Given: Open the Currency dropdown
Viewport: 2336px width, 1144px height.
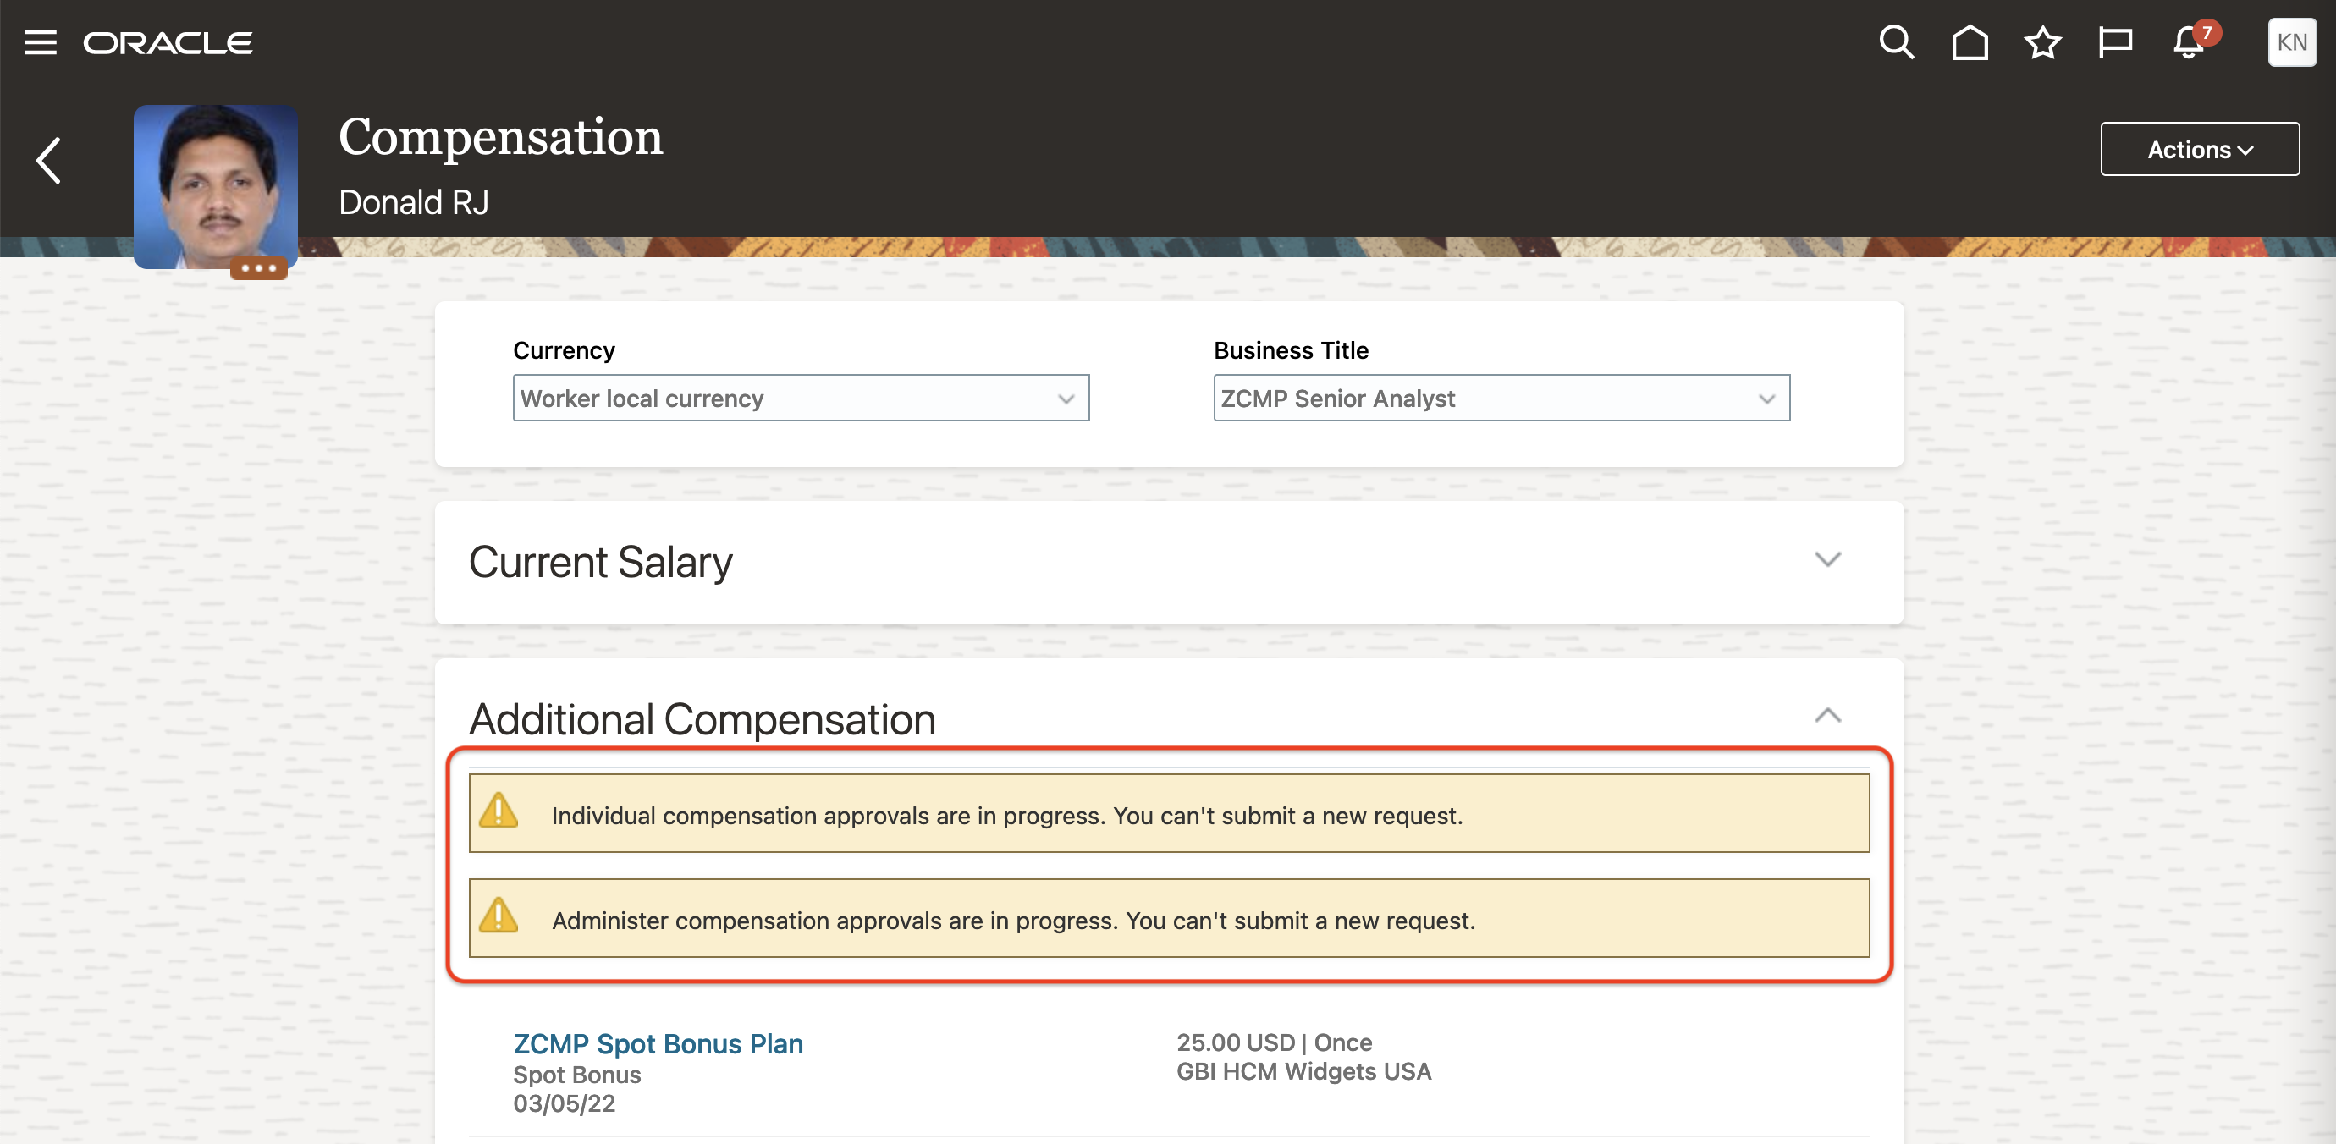Looking at the screenshot, I should (x=800, y=399).
